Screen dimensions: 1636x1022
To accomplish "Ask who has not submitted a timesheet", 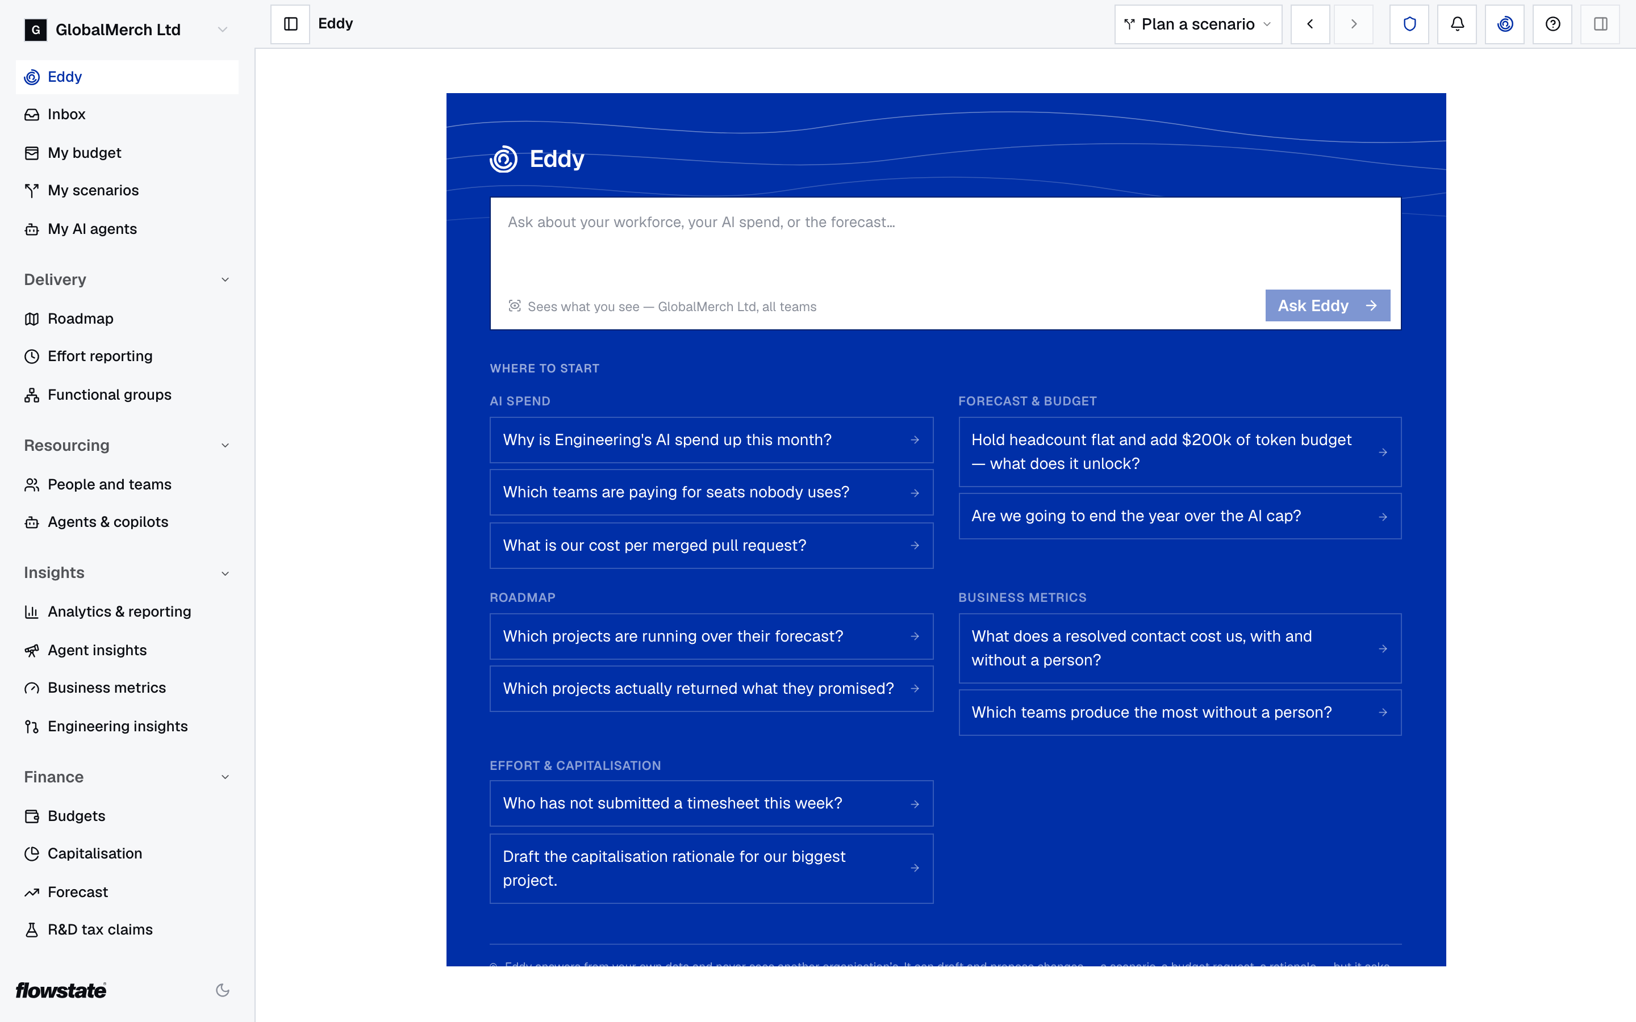I will (x=711, y=803).
